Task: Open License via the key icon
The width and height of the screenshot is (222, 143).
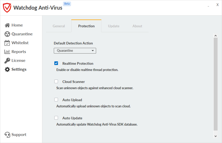Action: click(x=7, y=61)
